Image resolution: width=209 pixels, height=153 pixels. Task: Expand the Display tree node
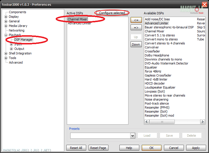coord(6,17)
